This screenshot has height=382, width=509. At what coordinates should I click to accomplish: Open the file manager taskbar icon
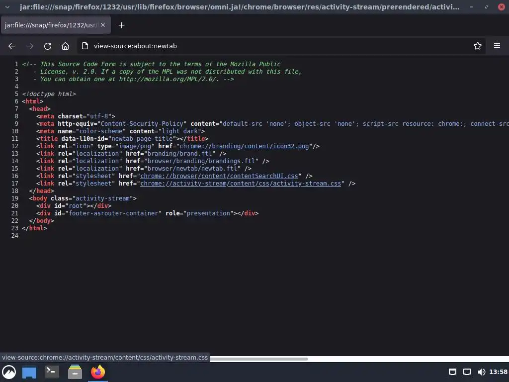click(x=75, y=372)
